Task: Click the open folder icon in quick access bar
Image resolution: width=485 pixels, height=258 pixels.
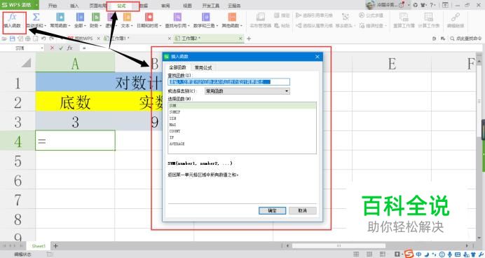Action: (4, 39)
